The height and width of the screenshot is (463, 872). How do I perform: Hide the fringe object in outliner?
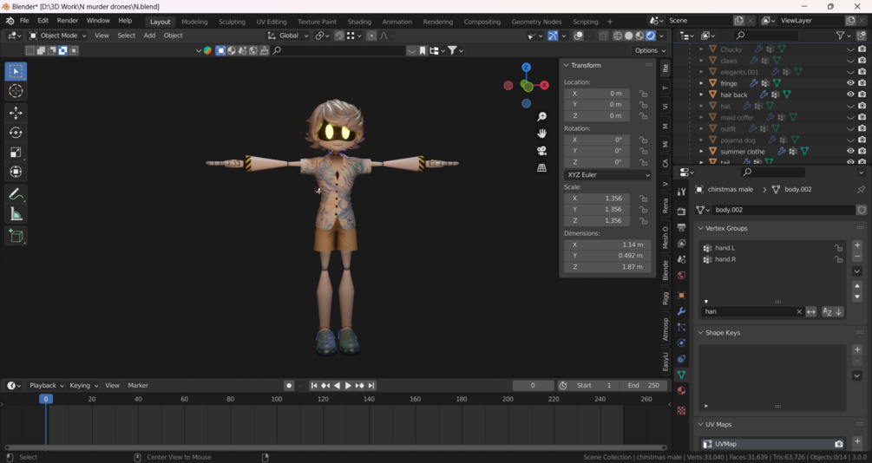point(850,83)
